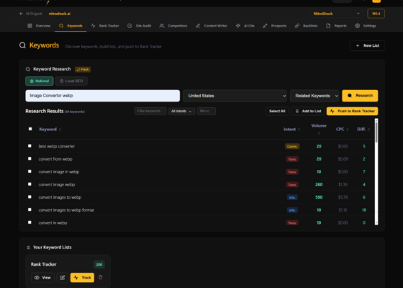Click the keyword 'convert image webp'
403x288 pixels.
tap(57, 184)
